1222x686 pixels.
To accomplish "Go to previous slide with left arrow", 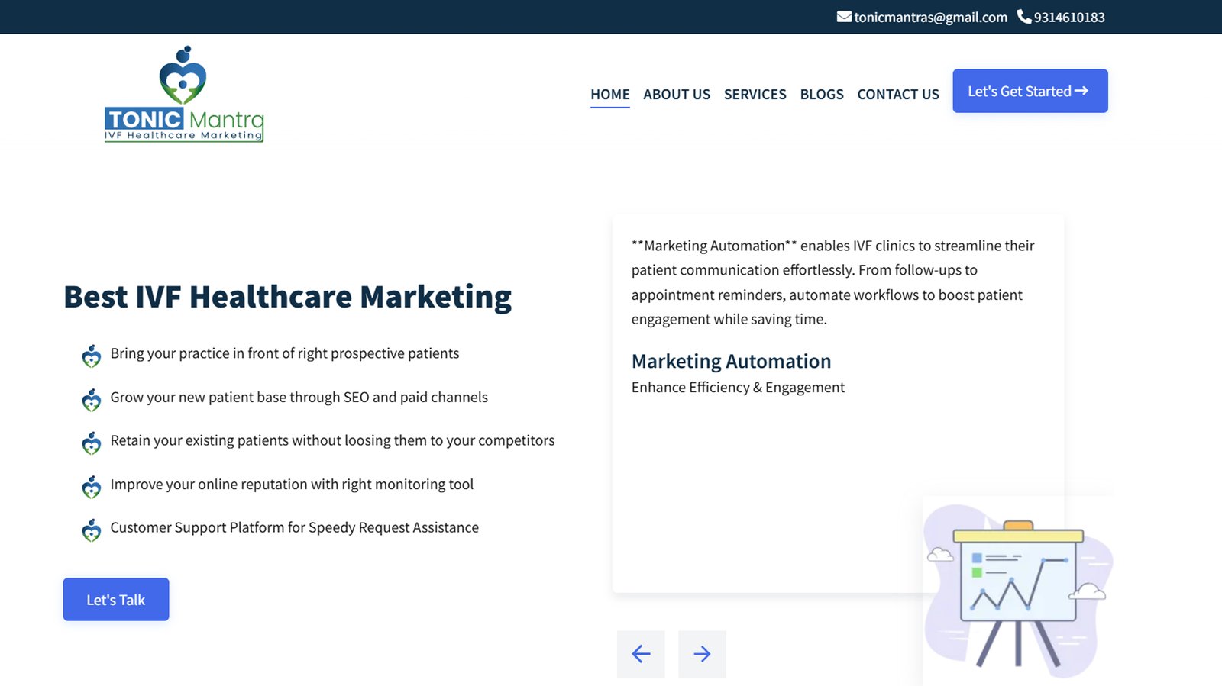I will (641, 654).
